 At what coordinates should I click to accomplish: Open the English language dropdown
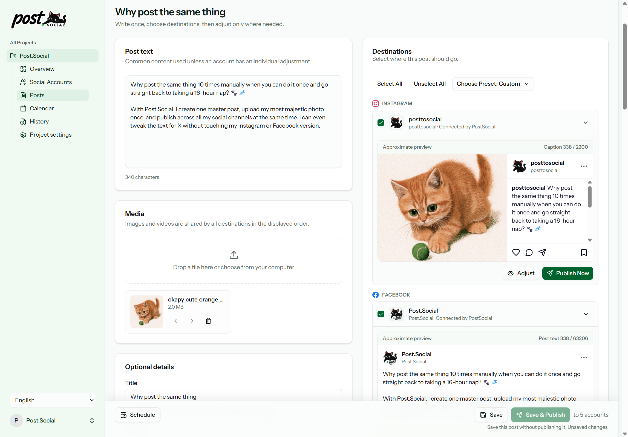click(53, 400)
